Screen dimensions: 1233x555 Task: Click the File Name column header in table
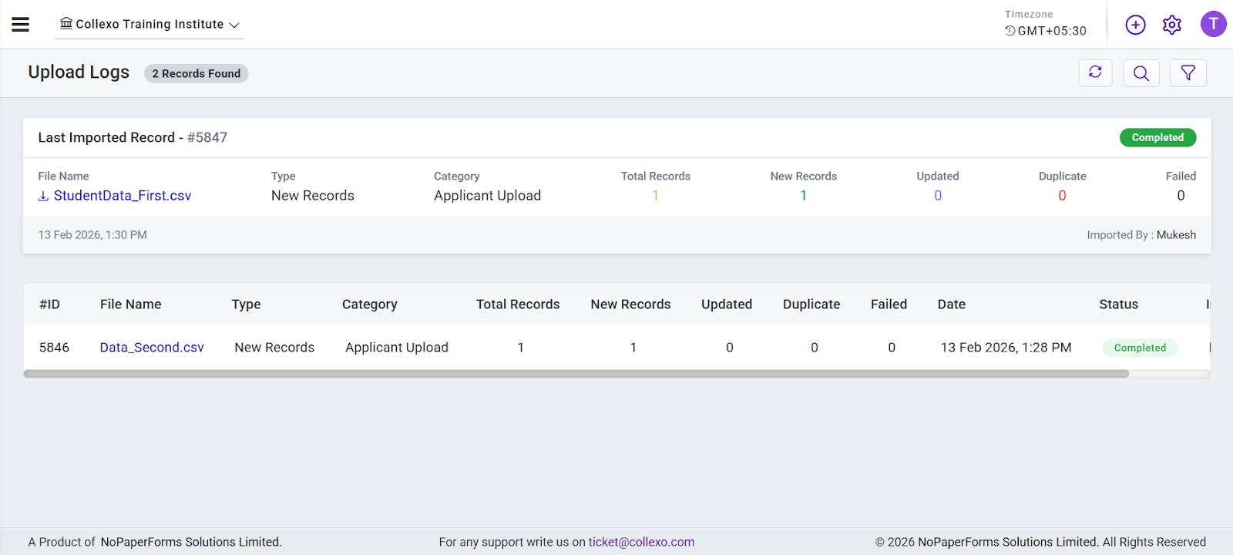(130, 304)
